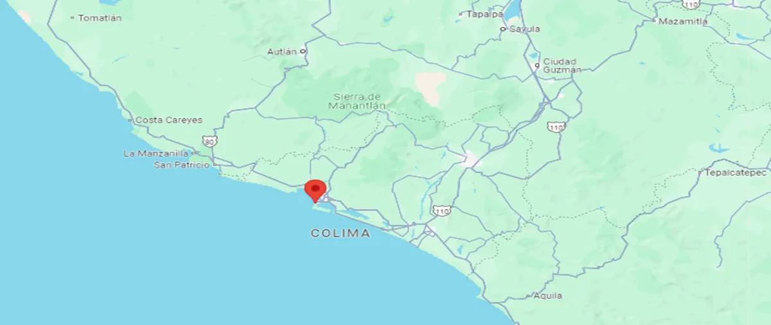Click the red location pin marker

click(x=315, y=191)
